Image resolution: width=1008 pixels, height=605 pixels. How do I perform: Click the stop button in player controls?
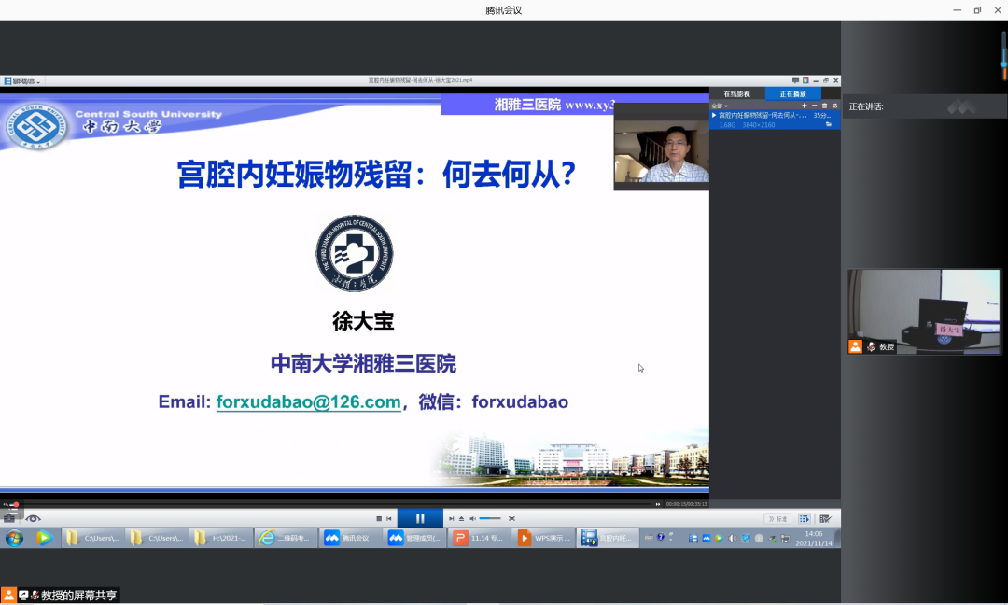point(379,518)
